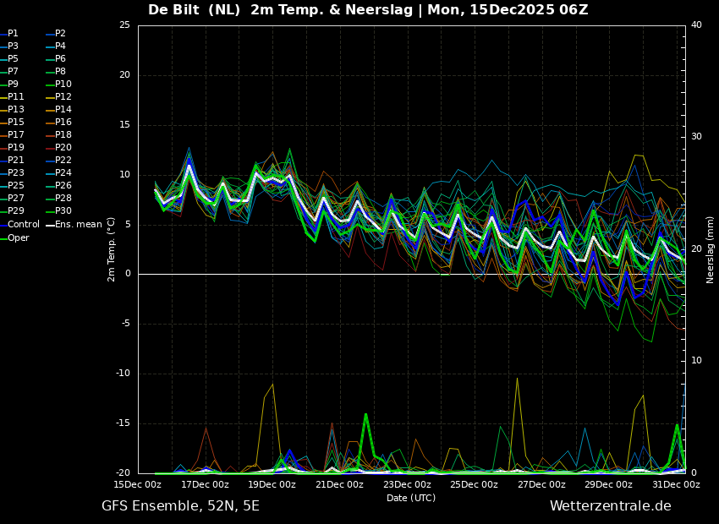Click the 31Dec 00z date tick label
The height and width of the screenshot is (524, 719).
[x=675, y=485]
